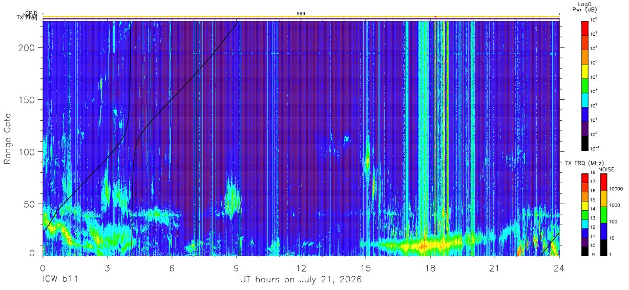Click the '10000' tick on the NOISE scale
This screenshot has height=290, width=629.
616,189
